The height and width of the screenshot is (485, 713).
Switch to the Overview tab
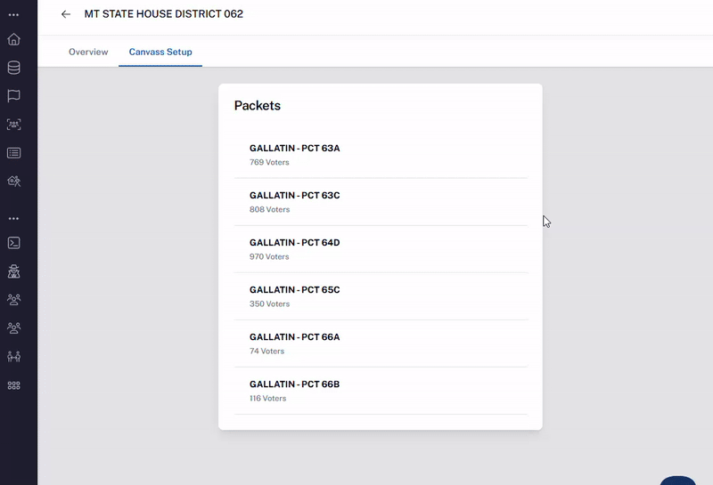pos(88,52)
